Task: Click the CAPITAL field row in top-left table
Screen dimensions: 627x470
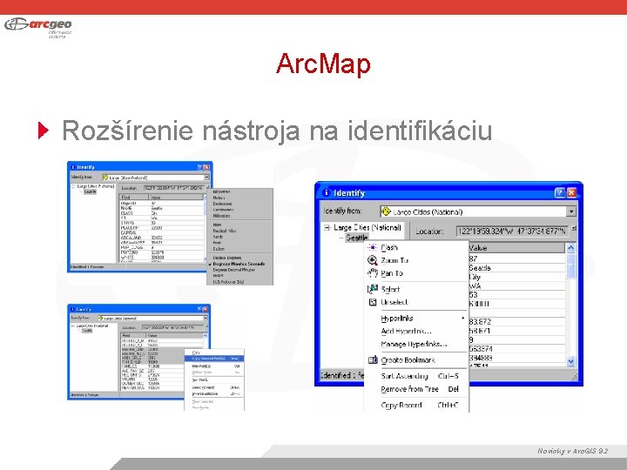Action: click(x=162, y=232)
